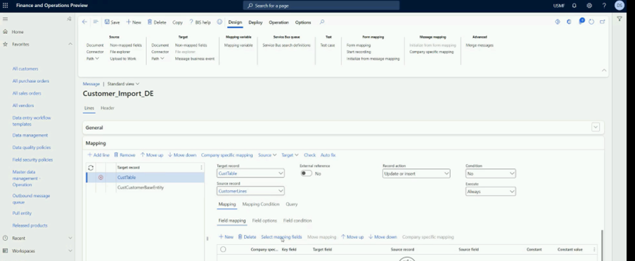Copy the message
Viewport: 635px width, 261px height.
point(177,22)
